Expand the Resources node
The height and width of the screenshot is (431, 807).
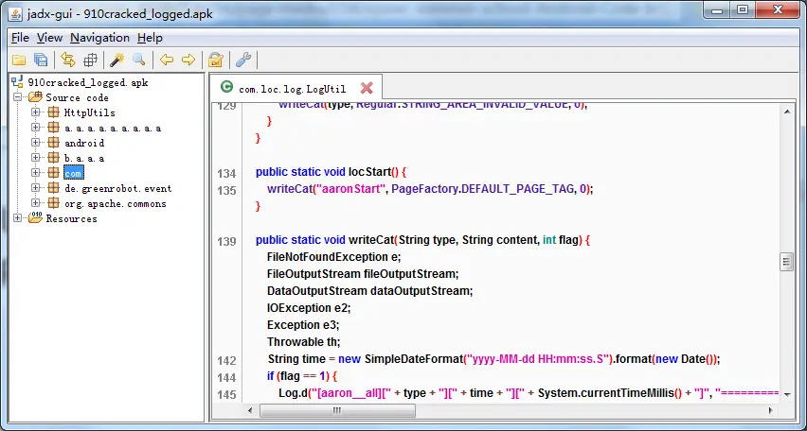pyautogui.click(x=17, y=217)
